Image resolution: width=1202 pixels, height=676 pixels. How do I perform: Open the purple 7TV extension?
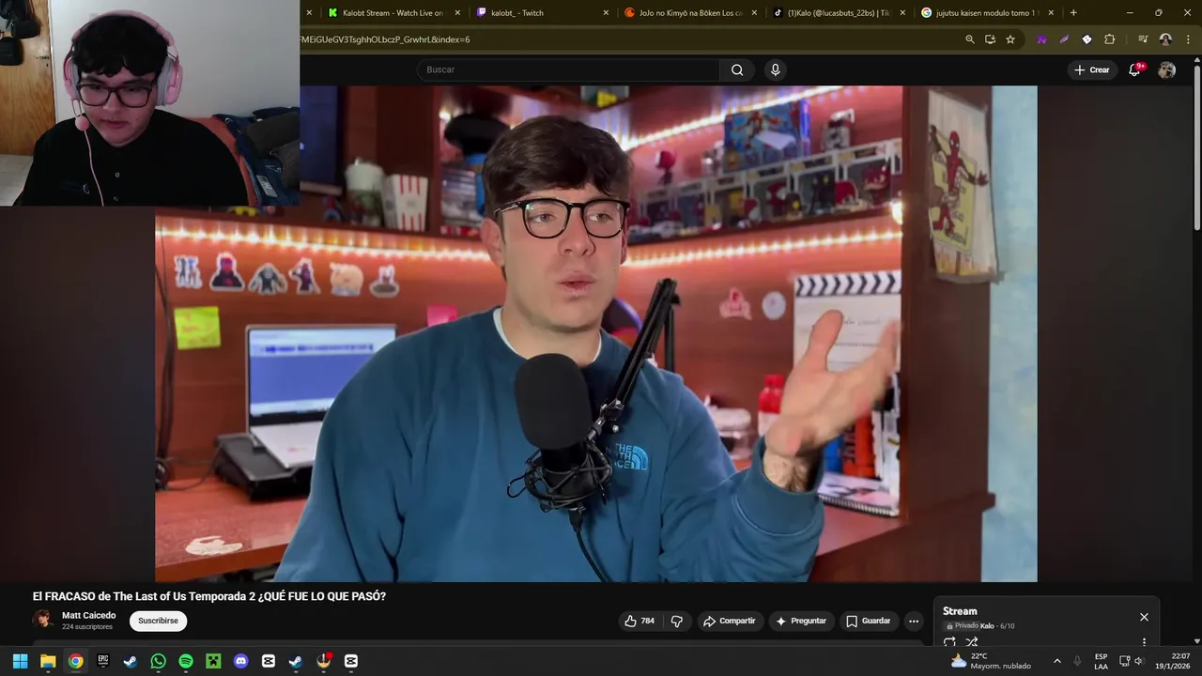1041,39
